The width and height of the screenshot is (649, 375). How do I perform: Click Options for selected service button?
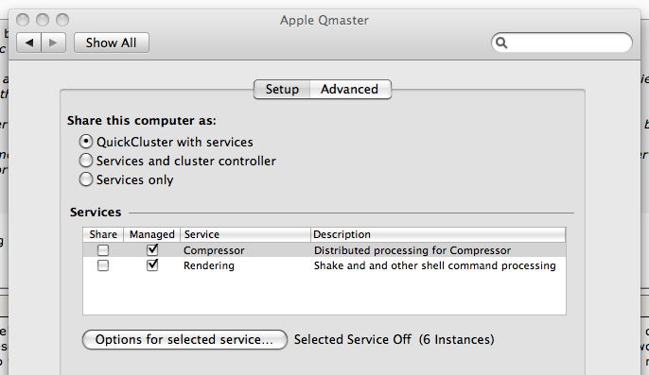(184, 339)
